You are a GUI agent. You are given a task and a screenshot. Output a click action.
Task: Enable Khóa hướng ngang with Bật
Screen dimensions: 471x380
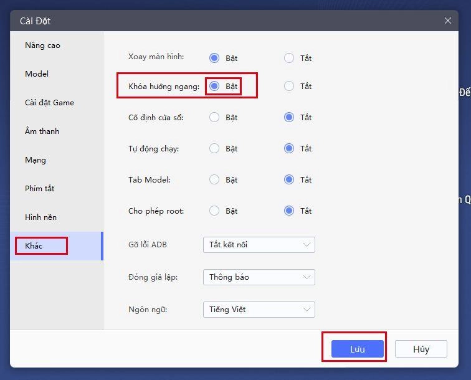coord(214,87)
